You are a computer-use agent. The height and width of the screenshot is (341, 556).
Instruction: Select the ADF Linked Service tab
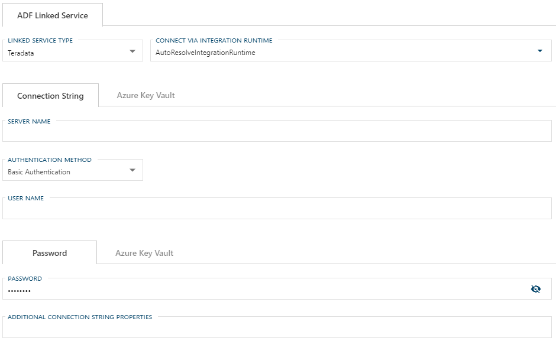coord(53,15)
